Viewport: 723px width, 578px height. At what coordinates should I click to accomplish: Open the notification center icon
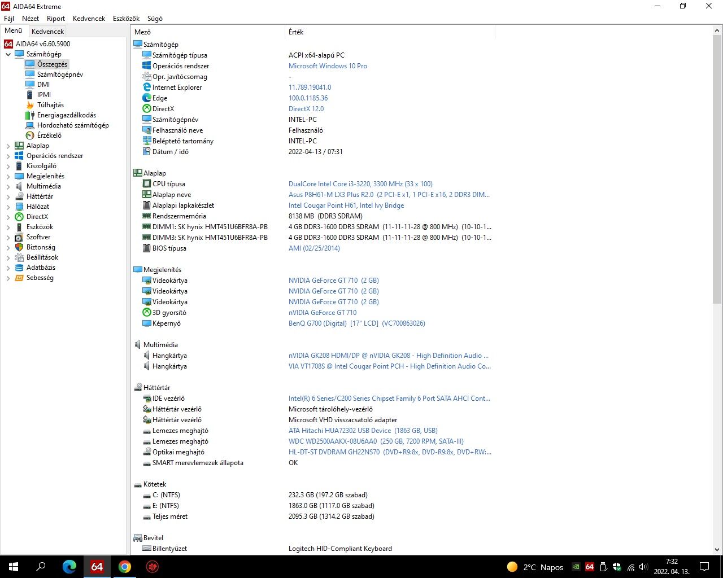coord(704,567)
